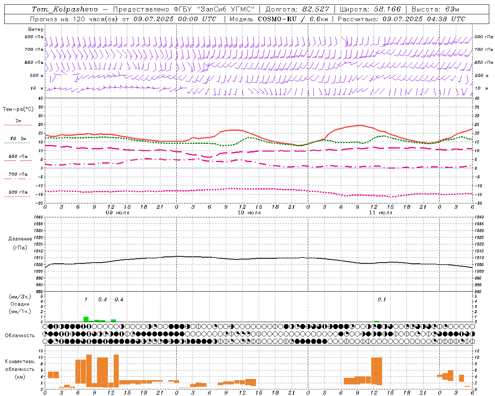Click the latitude value Широта: 58.166
The image size is (495, 396).
pos(370,9)
